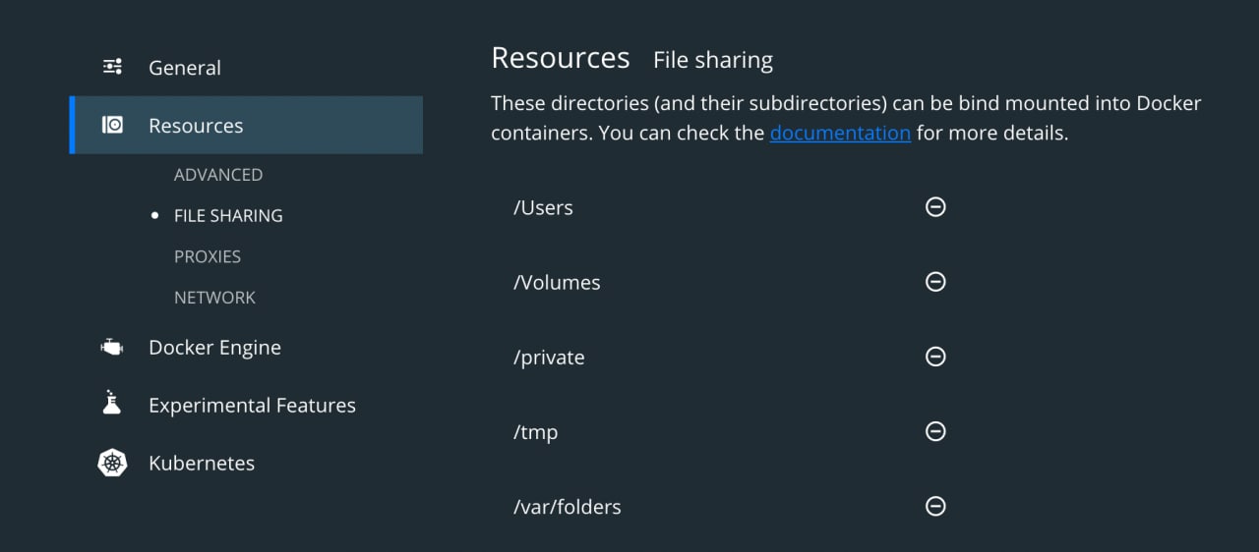Viewport: 1259px width, 552px height.
Task: Remove the /var/folders shared directory
Action: [x=935, y=505]
